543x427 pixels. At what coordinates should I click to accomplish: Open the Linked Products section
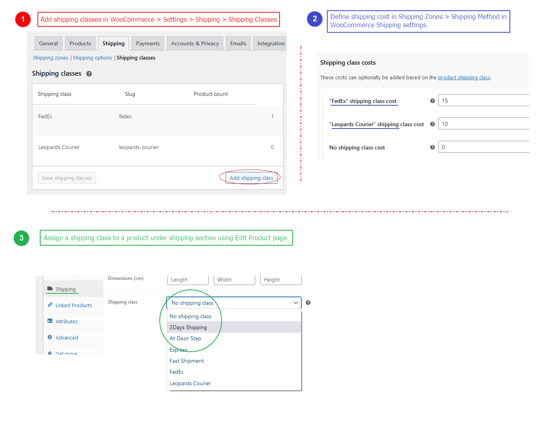coord(74,305)
